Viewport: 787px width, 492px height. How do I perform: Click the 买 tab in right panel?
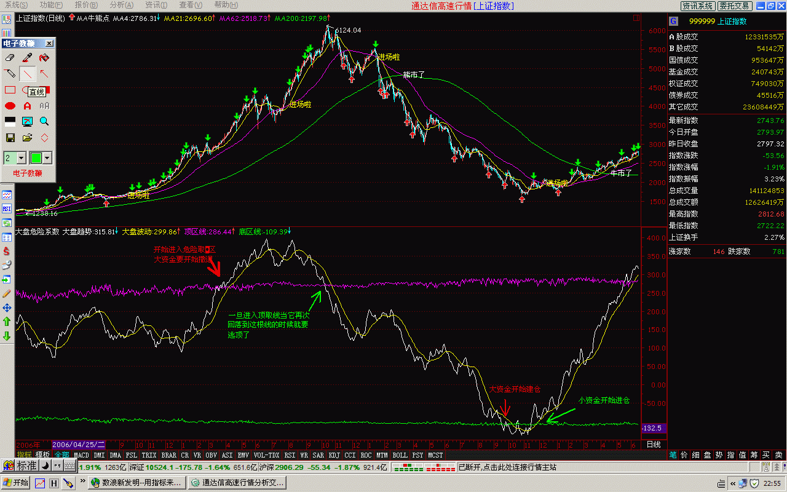pos(766,455)
